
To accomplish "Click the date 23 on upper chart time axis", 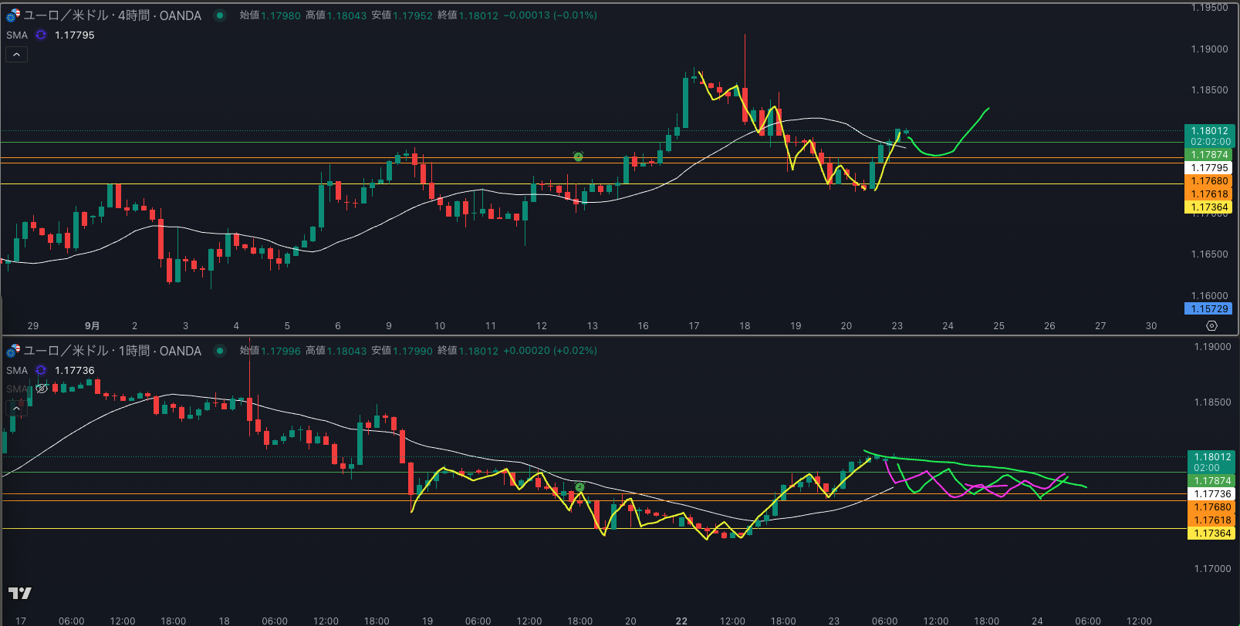I will point(897,326).
